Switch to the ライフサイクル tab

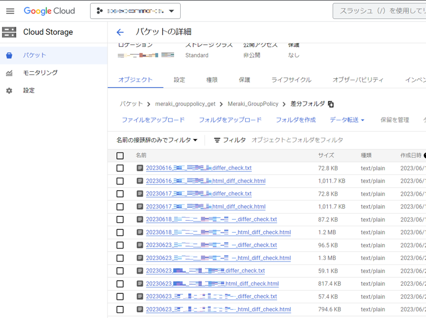click(x=291, y=80)
